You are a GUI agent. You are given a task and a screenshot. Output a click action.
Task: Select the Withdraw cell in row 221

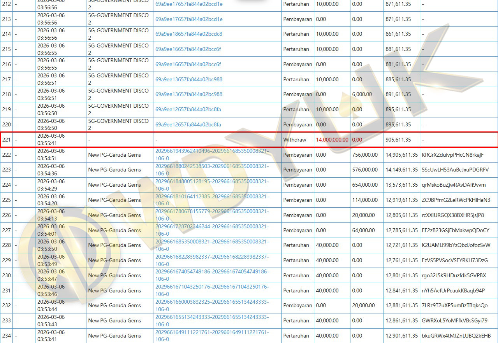294,140
